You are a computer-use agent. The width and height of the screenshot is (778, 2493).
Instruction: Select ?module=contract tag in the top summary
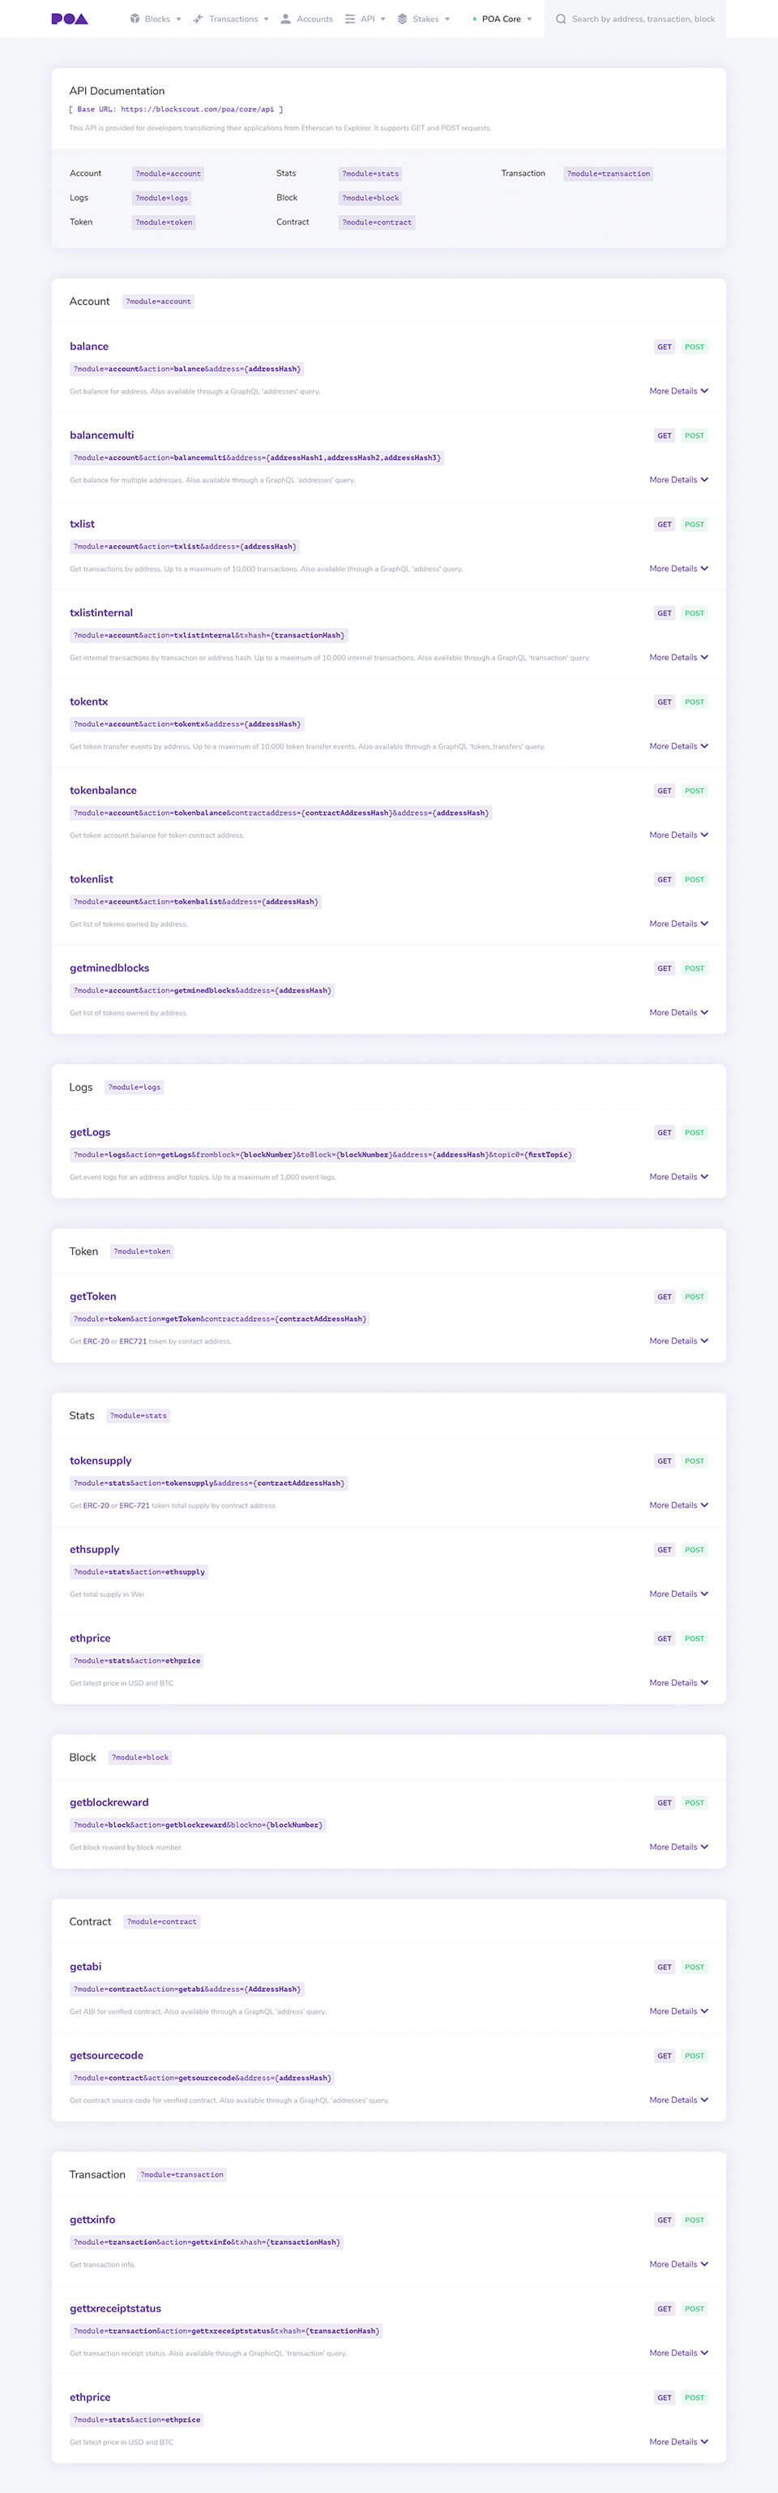[x=376, y=221]
